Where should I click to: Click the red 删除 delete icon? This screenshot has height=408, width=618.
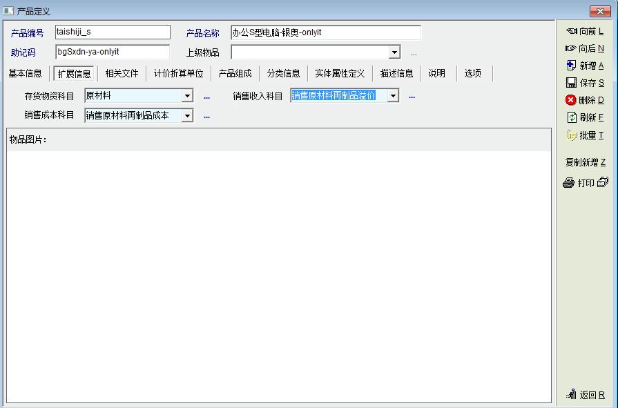pyautogui.click(x=571, y=100)
